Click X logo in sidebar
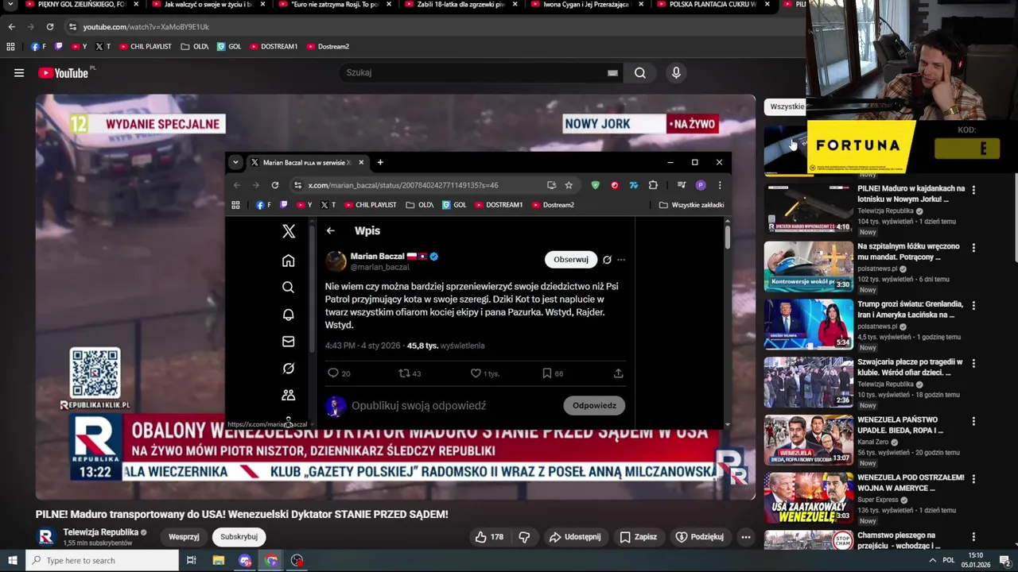 289,231
